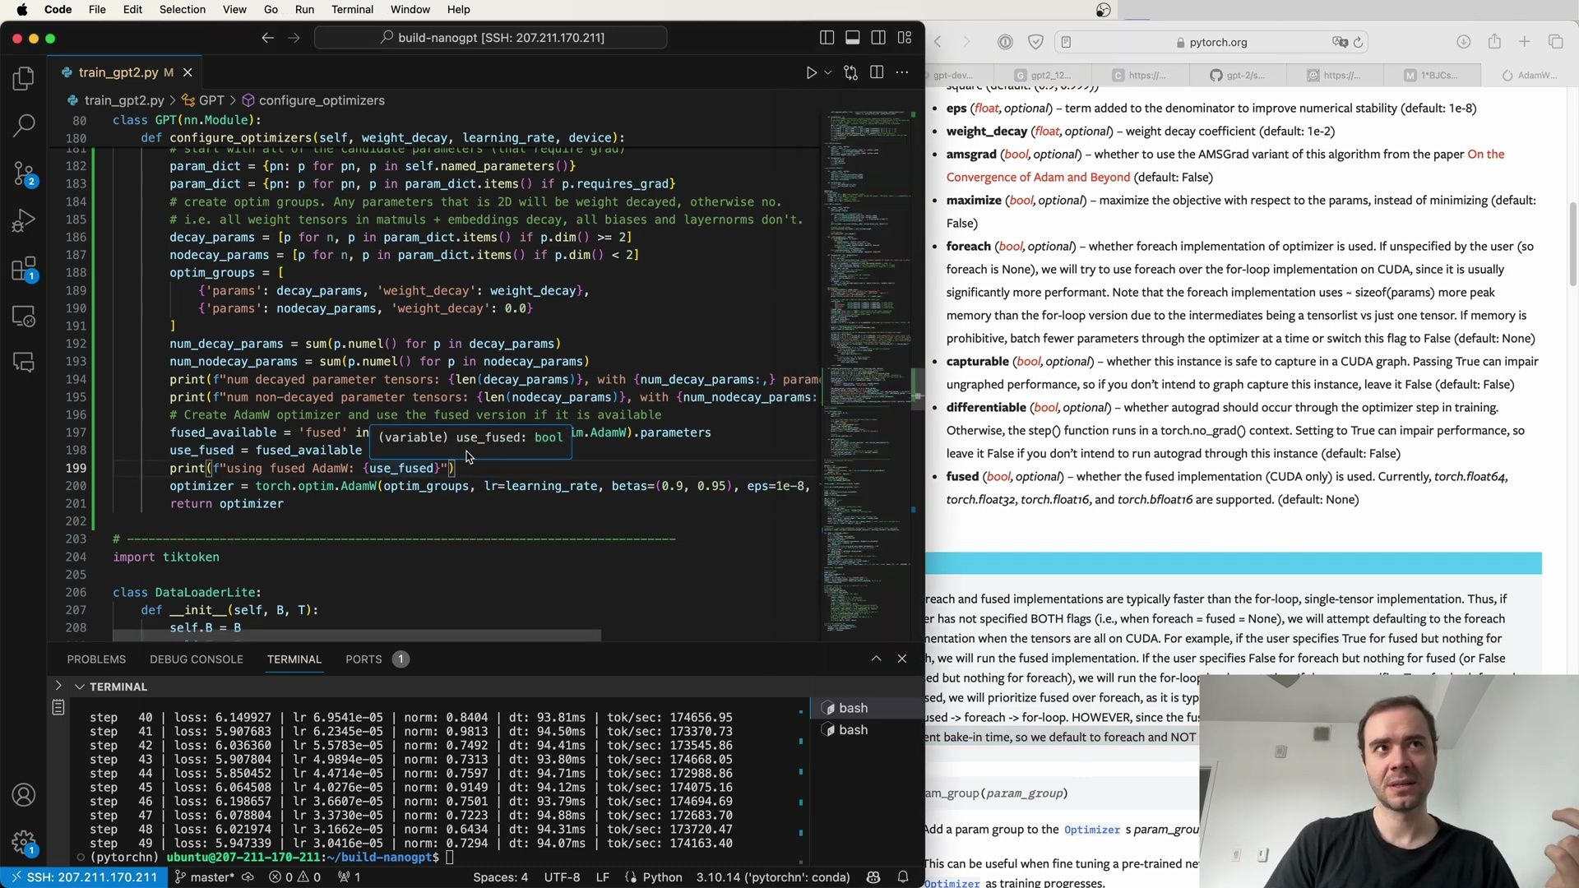Select Python interpreter 3.10.14 pytorchn conda
1579x888 pixels.
(773, 877)
